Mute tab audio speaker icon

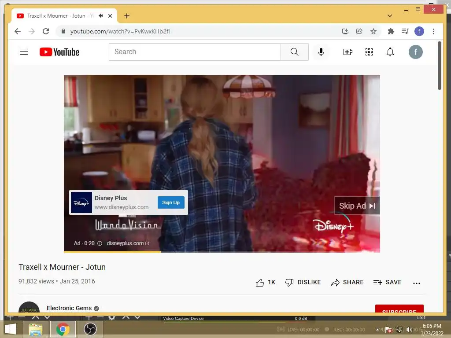pos(101,16)
